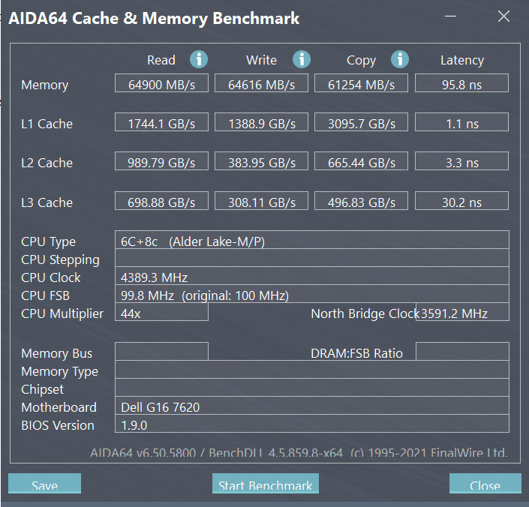
Task: Click the info icon beside Write
Action: (302, 60)
